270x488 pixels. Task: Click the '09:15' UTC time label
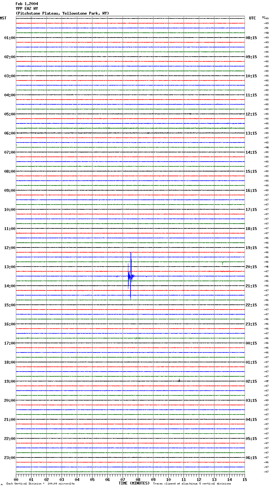coord(251,57)
